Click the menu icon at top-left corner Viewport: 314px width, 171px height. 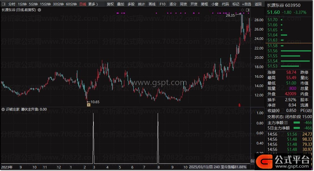[4, 4]
